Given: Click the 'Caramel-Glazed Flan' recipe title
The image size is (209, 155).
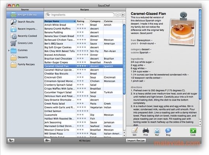Looking at the screenshot, I should pos(148,14).
